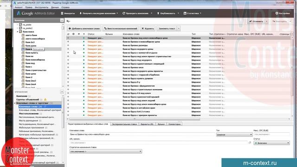Select keyword бани из бревна омск

click(133, 67)
